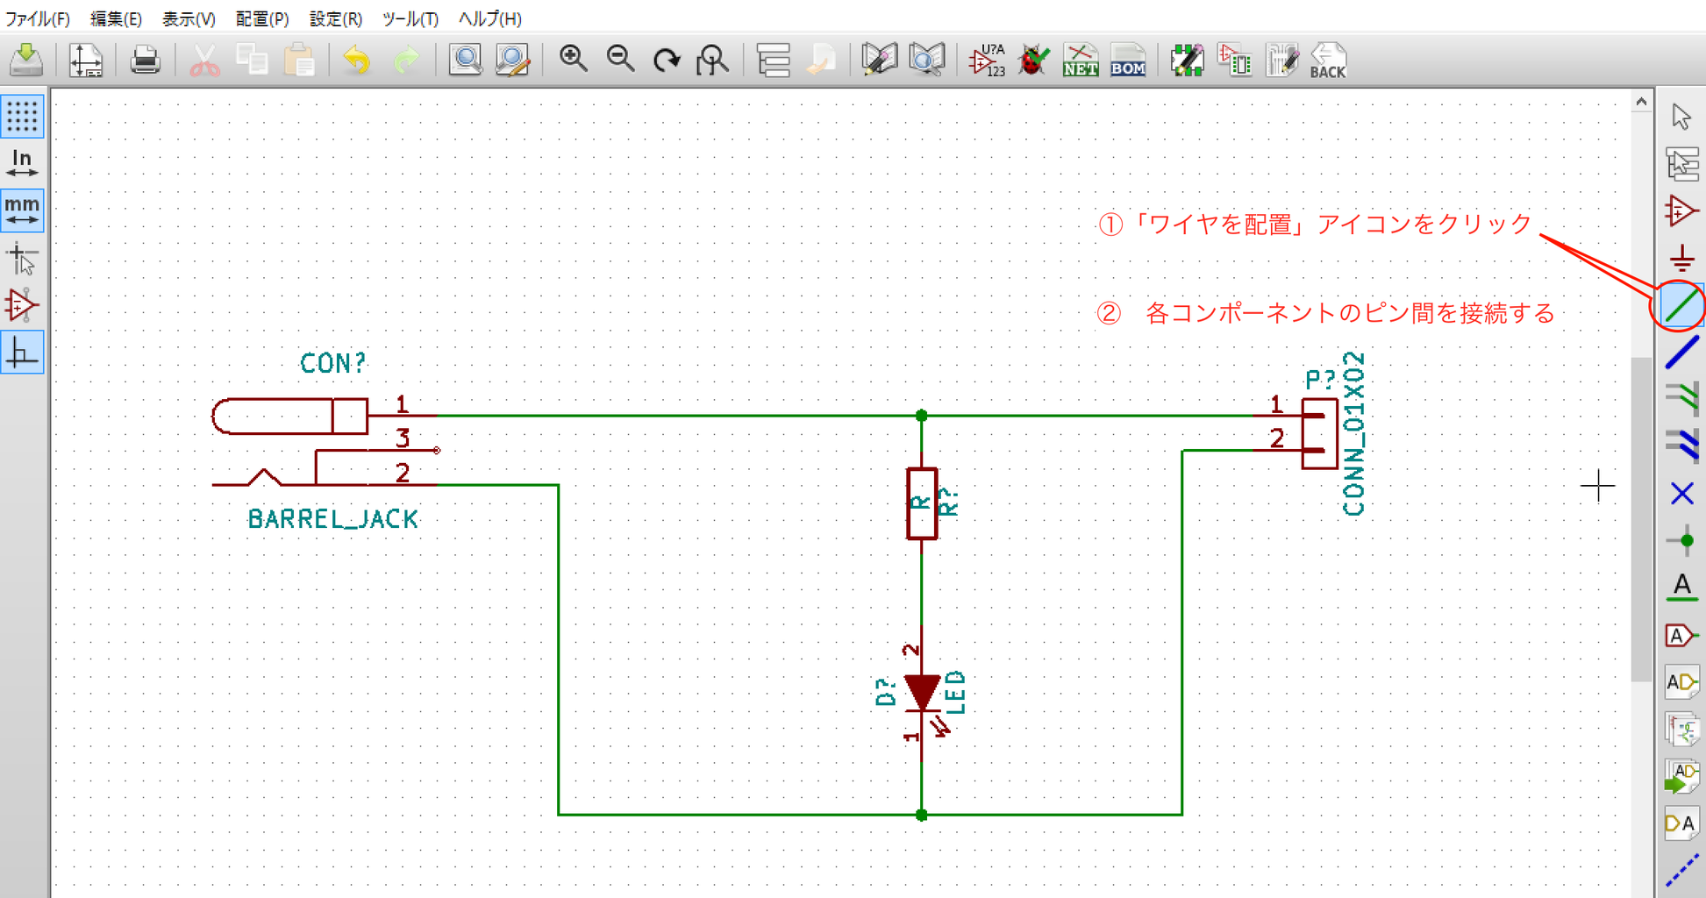Click the vertical scrollbar thumb
This screenshot has height=898, width=1706.
pyautogui.click(x=1641, y=518)
